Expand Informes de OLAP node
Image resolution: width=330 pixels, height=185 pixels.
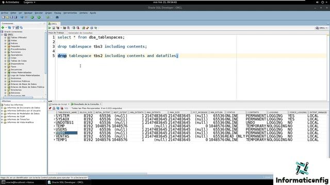click(x=2, y=117)
